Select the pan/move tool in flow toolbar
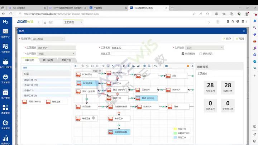 [103, 66]
